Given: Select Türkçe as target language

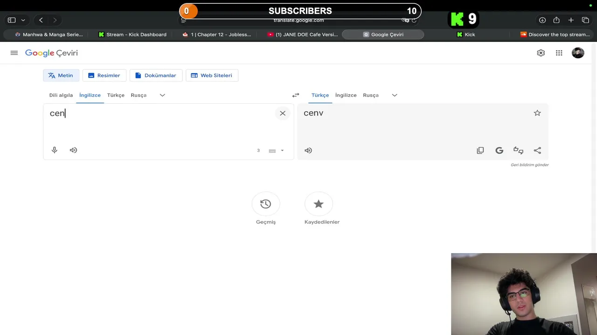Looking at the screenshot, I should click(x=320, y=95).
